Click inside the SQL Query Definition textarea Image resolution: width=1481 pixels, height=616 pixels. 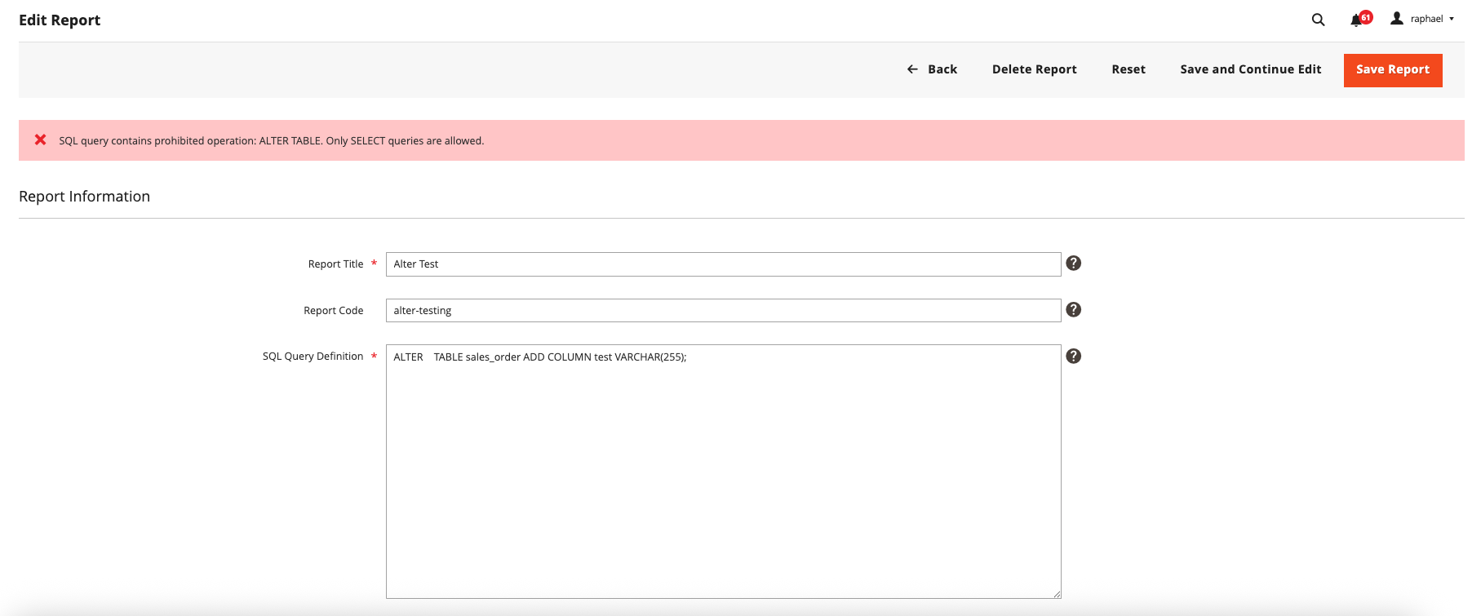tap(723, 473)
